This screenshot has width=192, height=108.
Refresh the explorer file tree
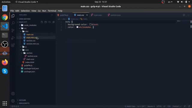(x=49, y=22)
